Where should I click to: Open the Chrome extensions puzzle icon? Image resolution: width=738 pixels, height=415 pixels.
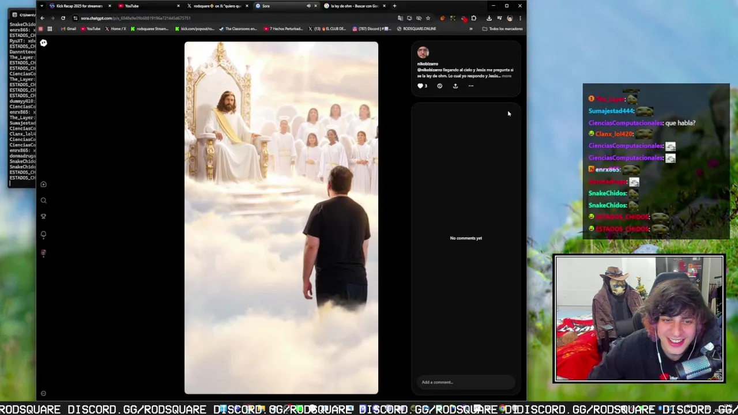coord(474,18)
